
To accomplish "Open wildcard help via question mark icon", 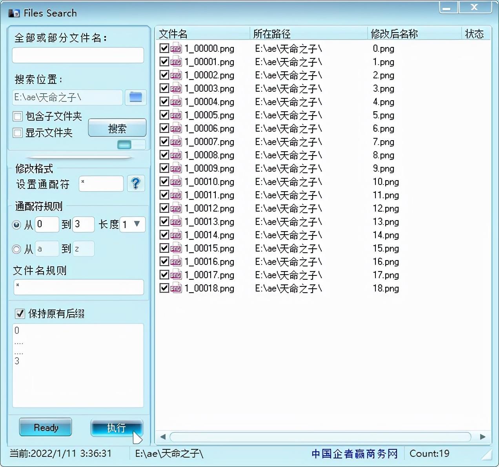I will click(x=136, y=183).
